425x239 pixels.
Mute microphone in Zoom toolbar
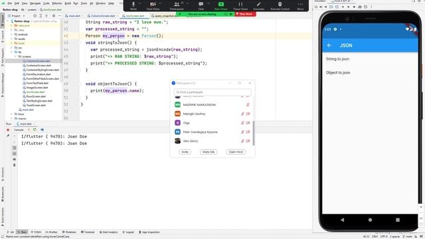click(133, 5)
